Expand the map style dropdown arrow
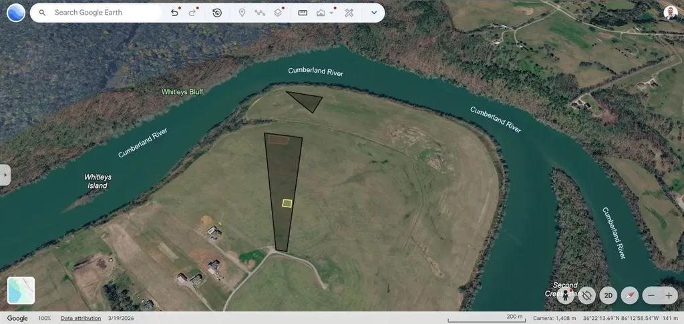 coord(331,13)
